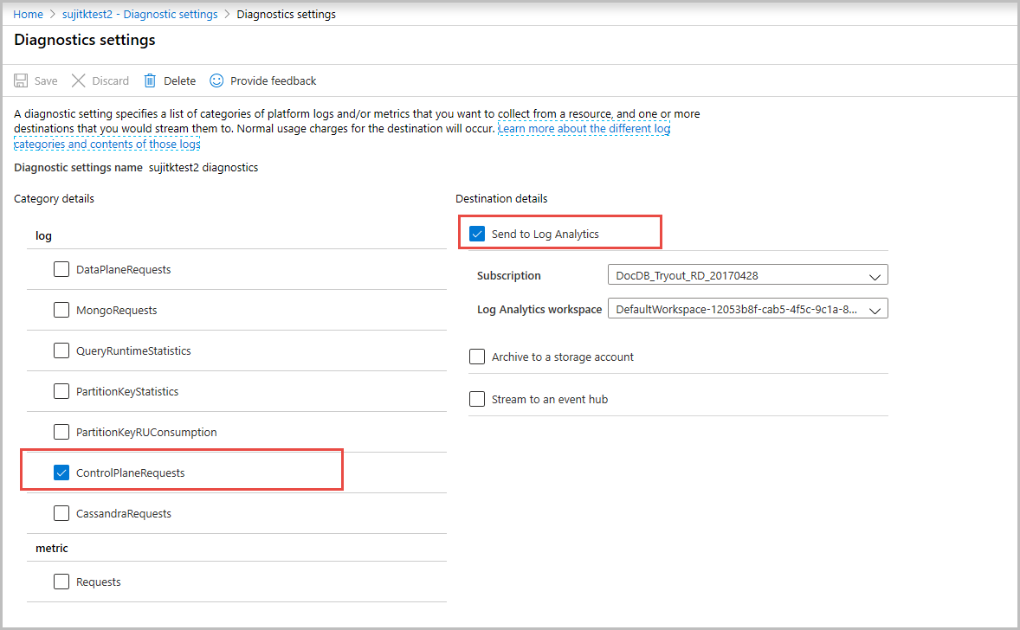Go to Home in the breadcrumb
The image size is (1020, 630).
pos(29,15)
